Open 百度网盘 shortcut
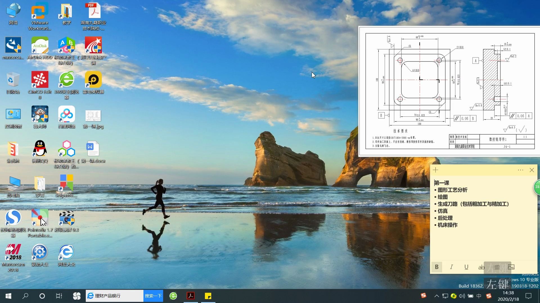Viewport: 540px width, 303px height. click(66, 117)
